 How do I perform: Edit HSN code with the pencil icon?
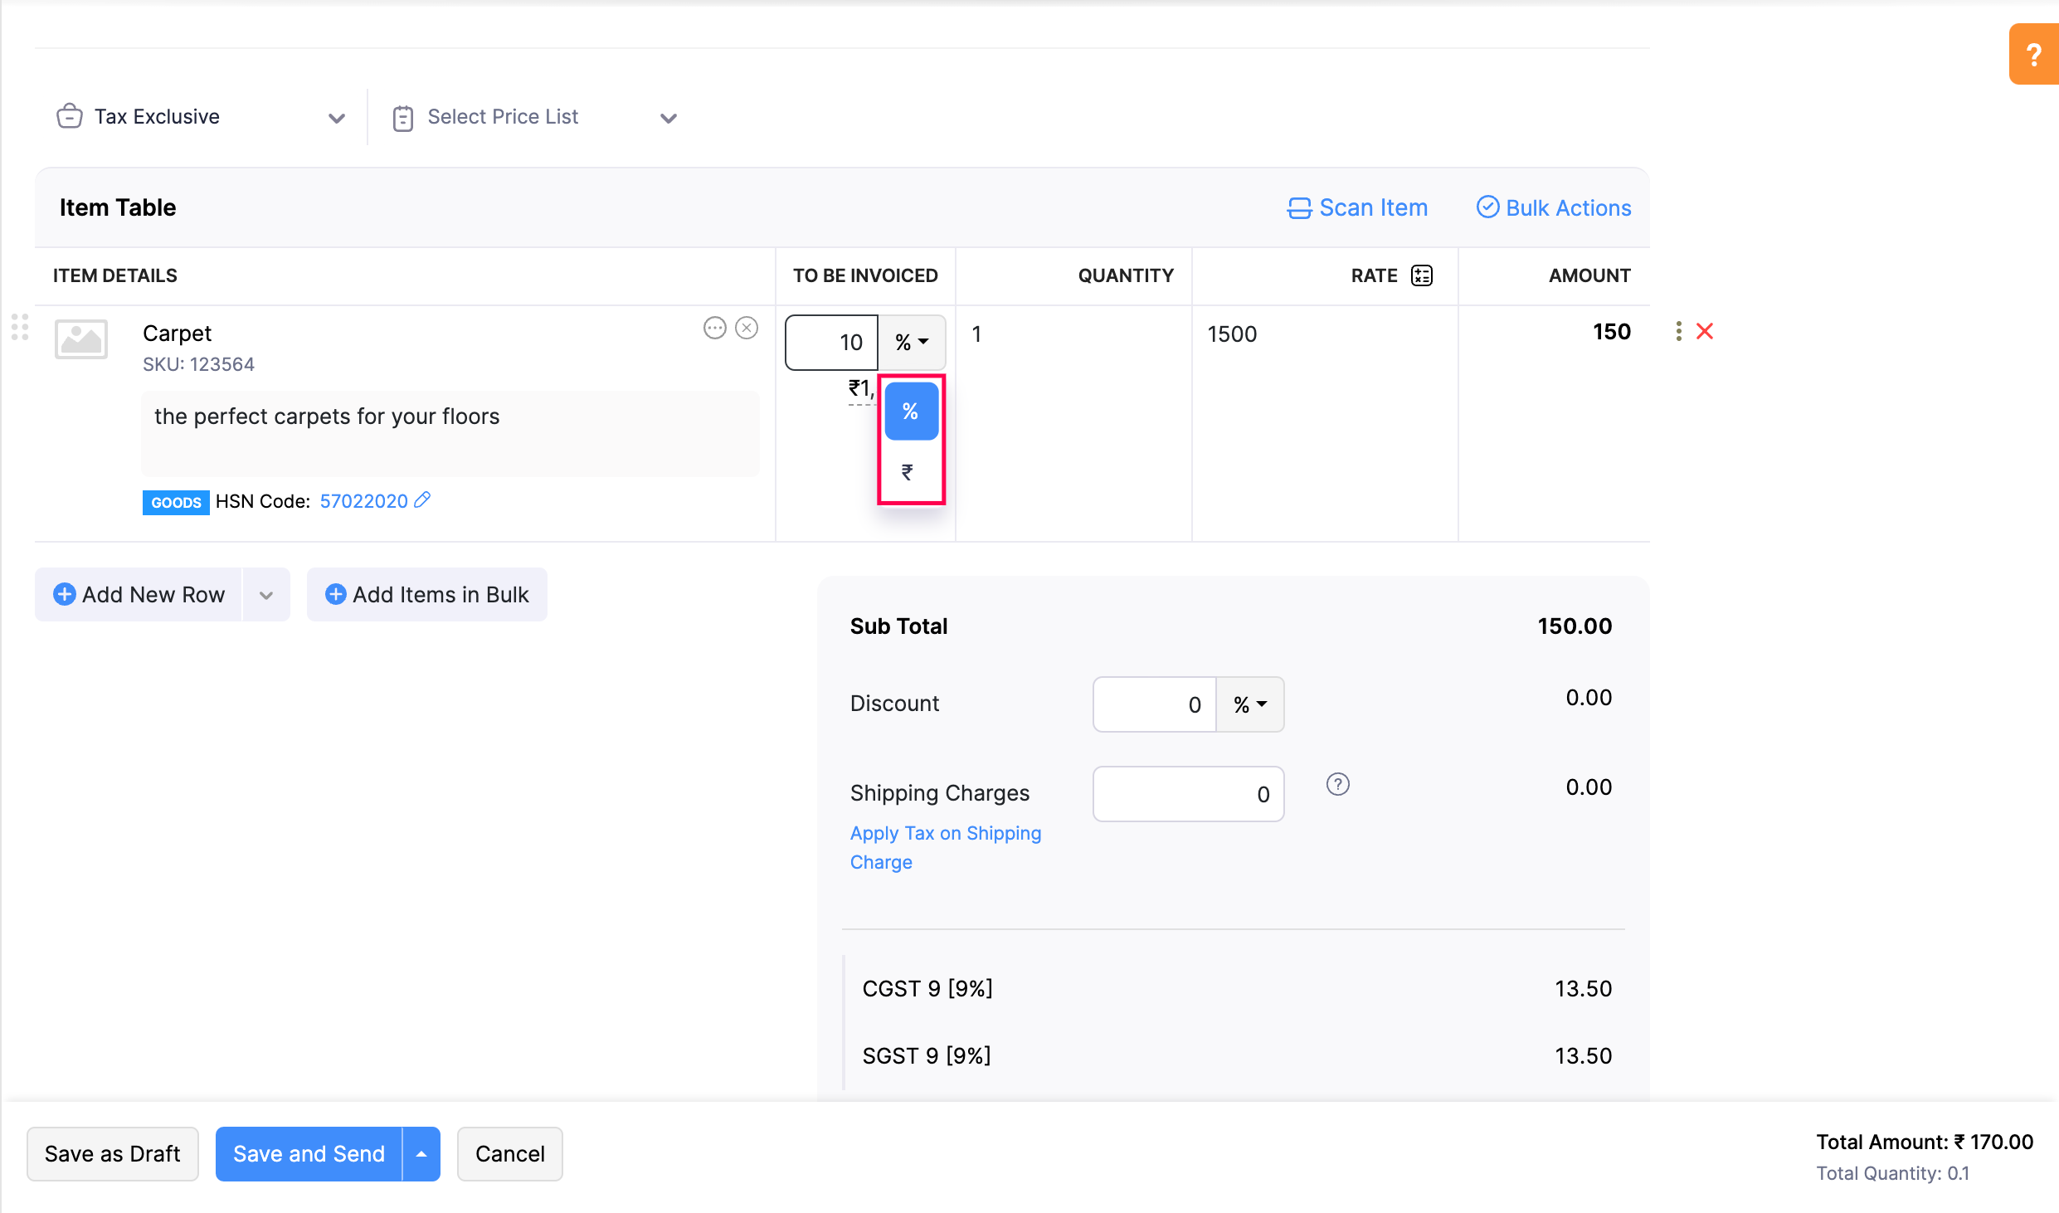tap(422, 500)
